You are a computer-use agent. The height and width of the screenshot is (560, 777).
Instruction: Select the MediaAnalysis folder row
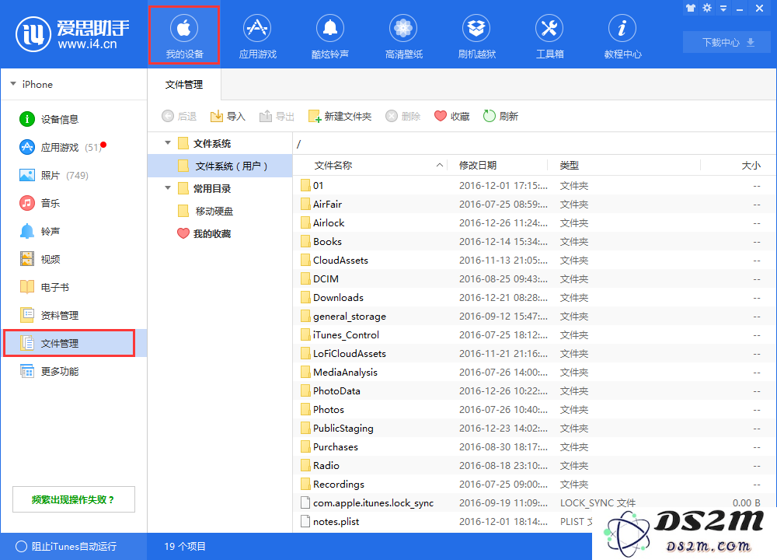click(x=533, y=372)
